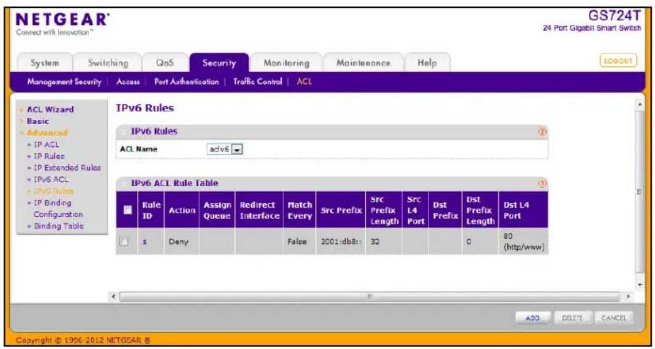Image resolution: width=655 pixels, height=349 pixels.
Task: Click the 2001:db8:: source prefix cell
Action: (340, 241)
